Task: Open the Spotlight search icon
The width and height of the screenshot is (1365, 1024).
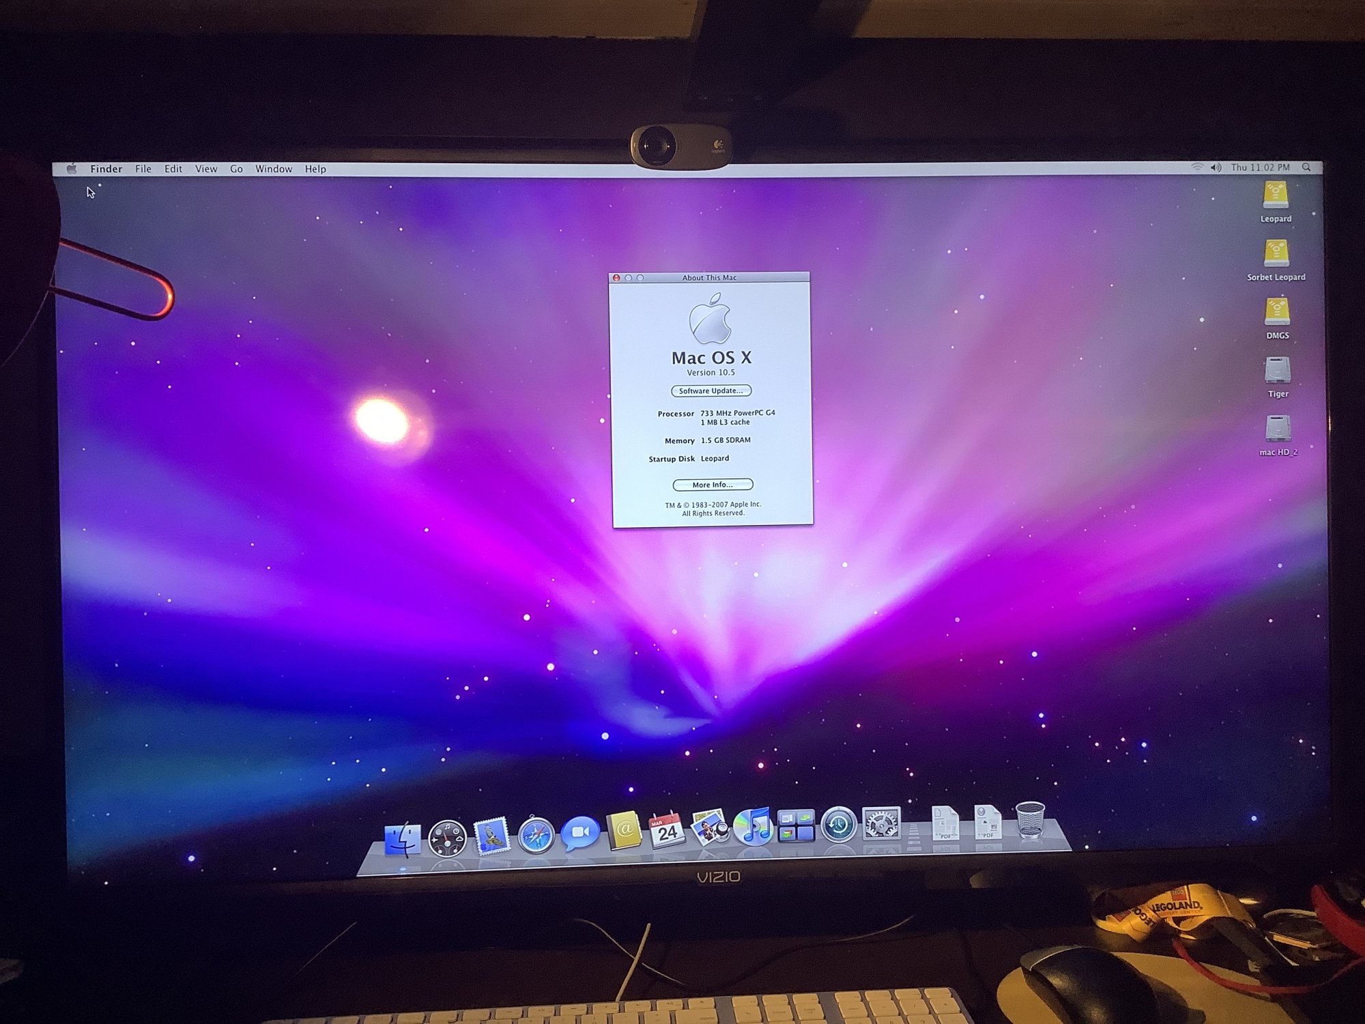Action: (1306, 167)
